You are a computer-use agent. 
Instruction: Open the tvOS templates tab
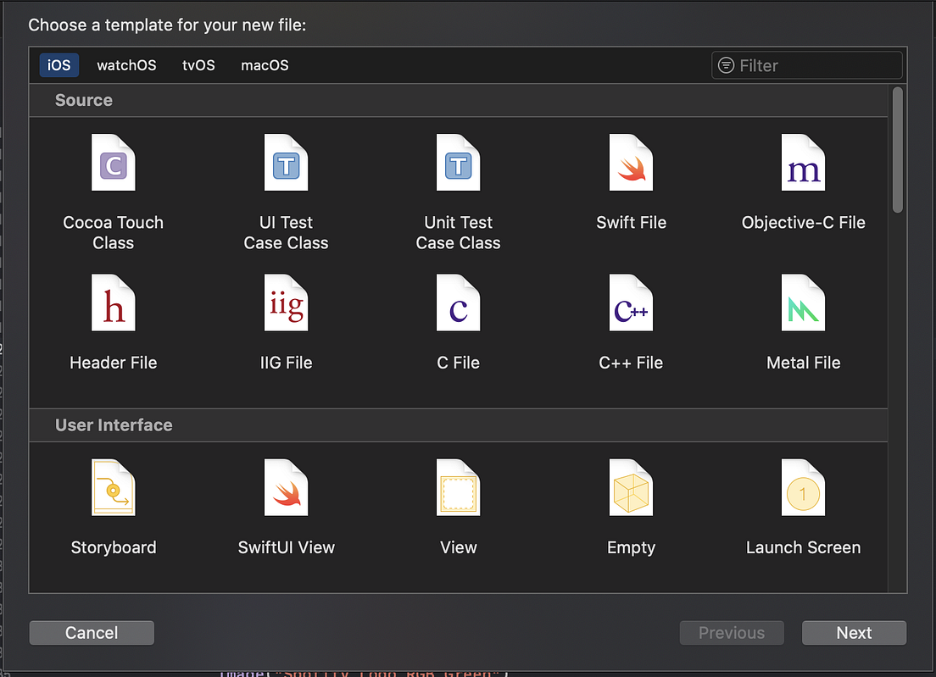pyautogui.click(x=198, y=65)
